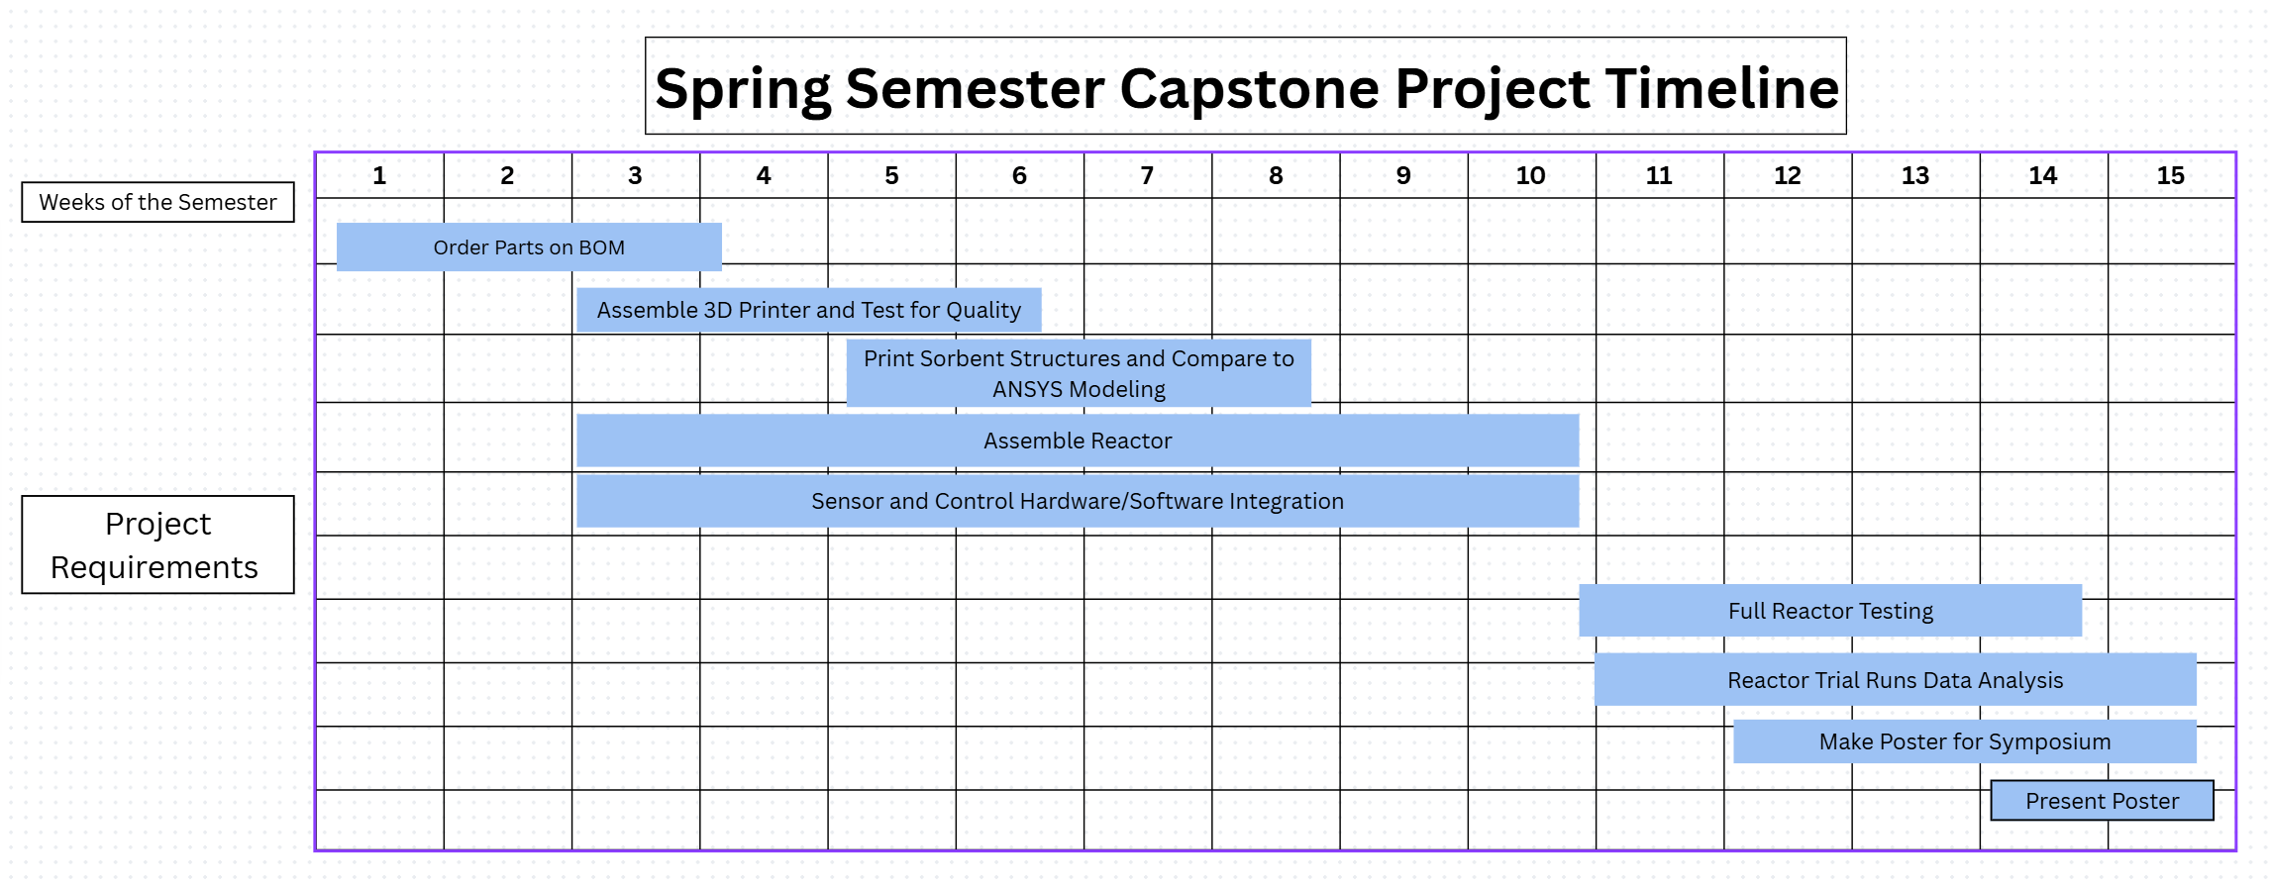Image resolution: width=2270 pixels, height=886 pixels.
Task: Select the Present Poster box
Action: (2102, 801)
